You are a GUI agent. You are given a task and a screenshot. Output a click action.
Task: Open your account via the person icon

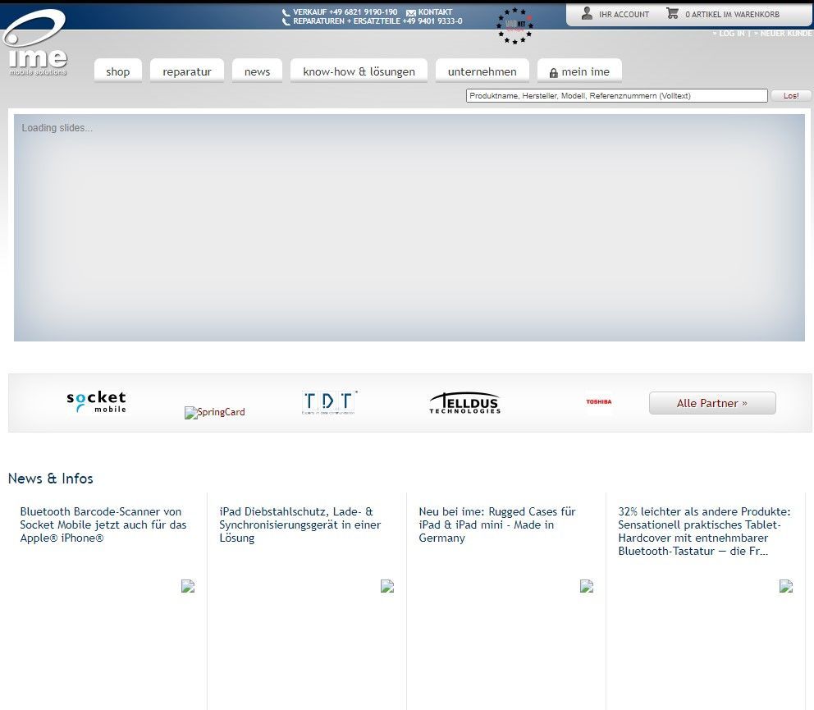coord(587,13)
